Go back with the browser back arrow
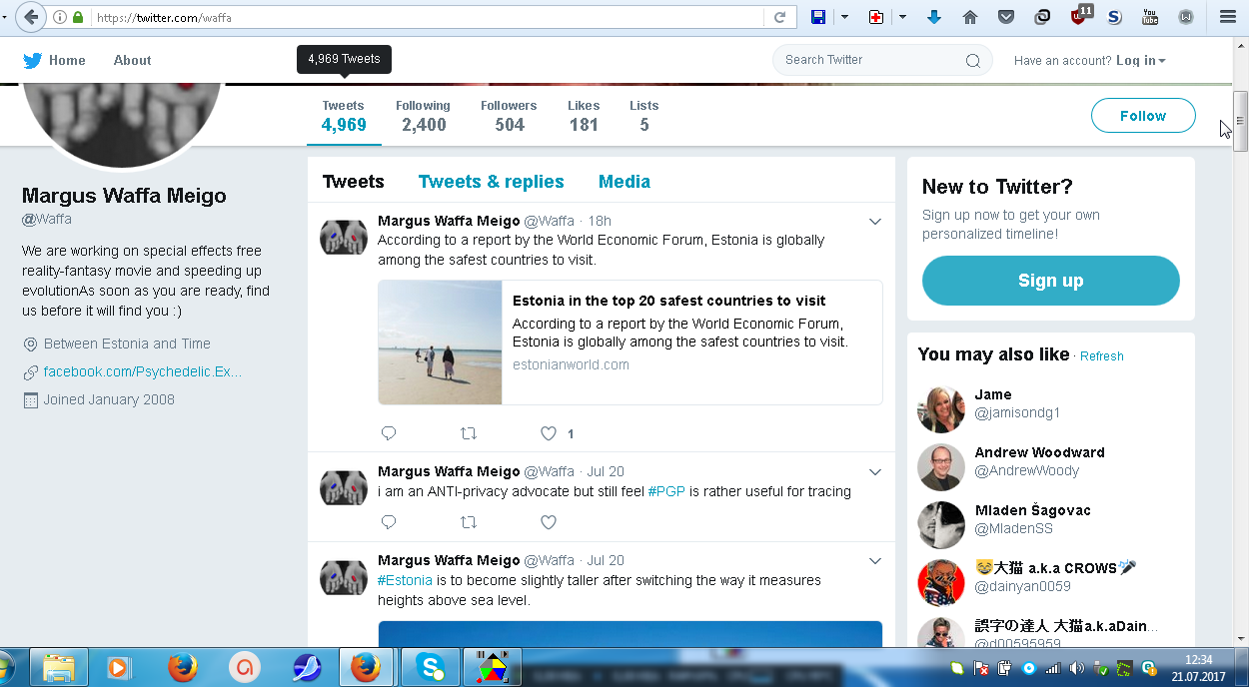This screenshot has height=687, width=1249. click(x=31, y=17)
